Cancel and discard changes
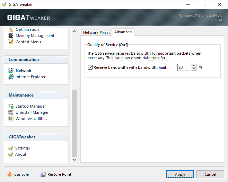The width and height of the screenshot is (228, 182). (x=210, y=174)
